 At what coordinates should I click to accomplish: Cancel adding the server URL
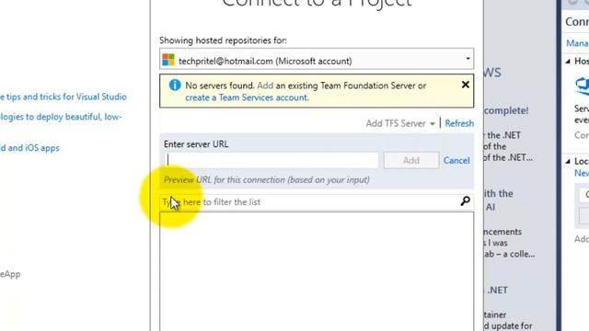coord(456,161)
